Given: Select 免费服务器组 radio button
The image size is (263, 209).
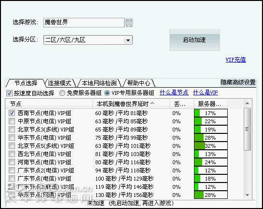Looking at the screenshot, I should pos(62,93).
